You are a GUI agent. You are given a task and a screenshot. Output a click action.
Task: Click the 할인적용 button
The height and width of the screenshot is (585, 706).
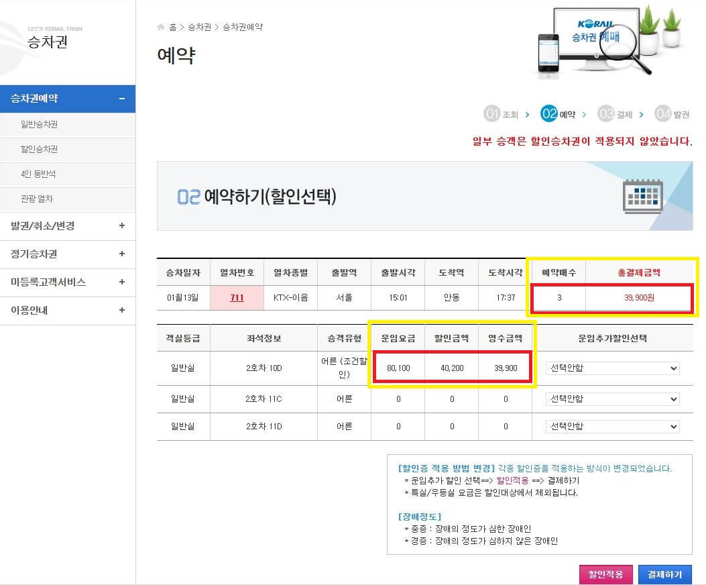(x=605, y=574)
